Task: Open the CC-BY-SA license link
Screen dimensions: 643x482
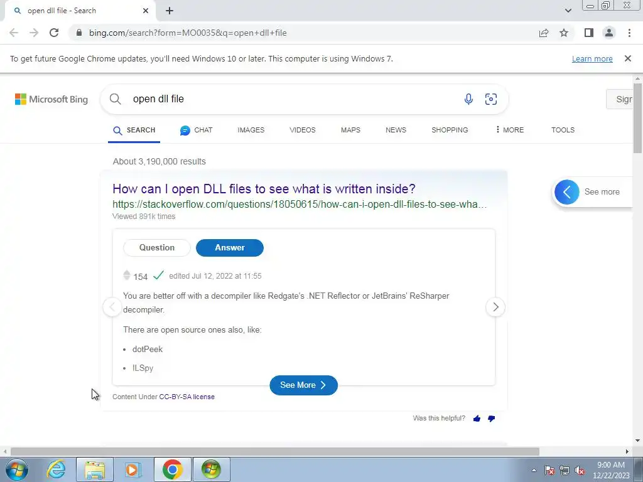Action: coord(186,397)
